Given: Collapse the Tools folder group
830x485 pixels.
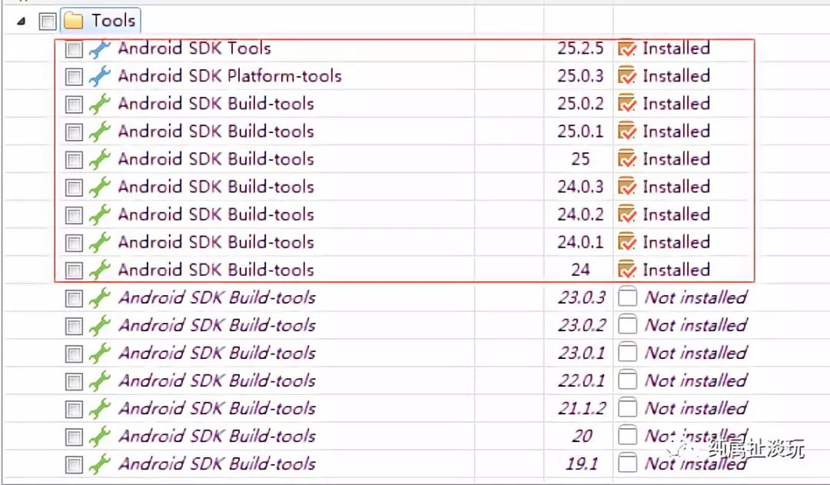Looking at the screenshot, I should pyautogui.click(x=22, y=22).
